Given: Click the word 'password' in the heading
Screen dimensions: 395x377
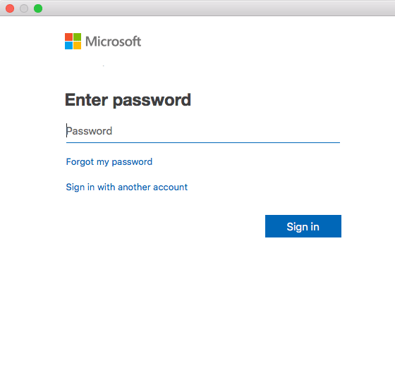Looking at the screenshot, I should tap(152, 101).
